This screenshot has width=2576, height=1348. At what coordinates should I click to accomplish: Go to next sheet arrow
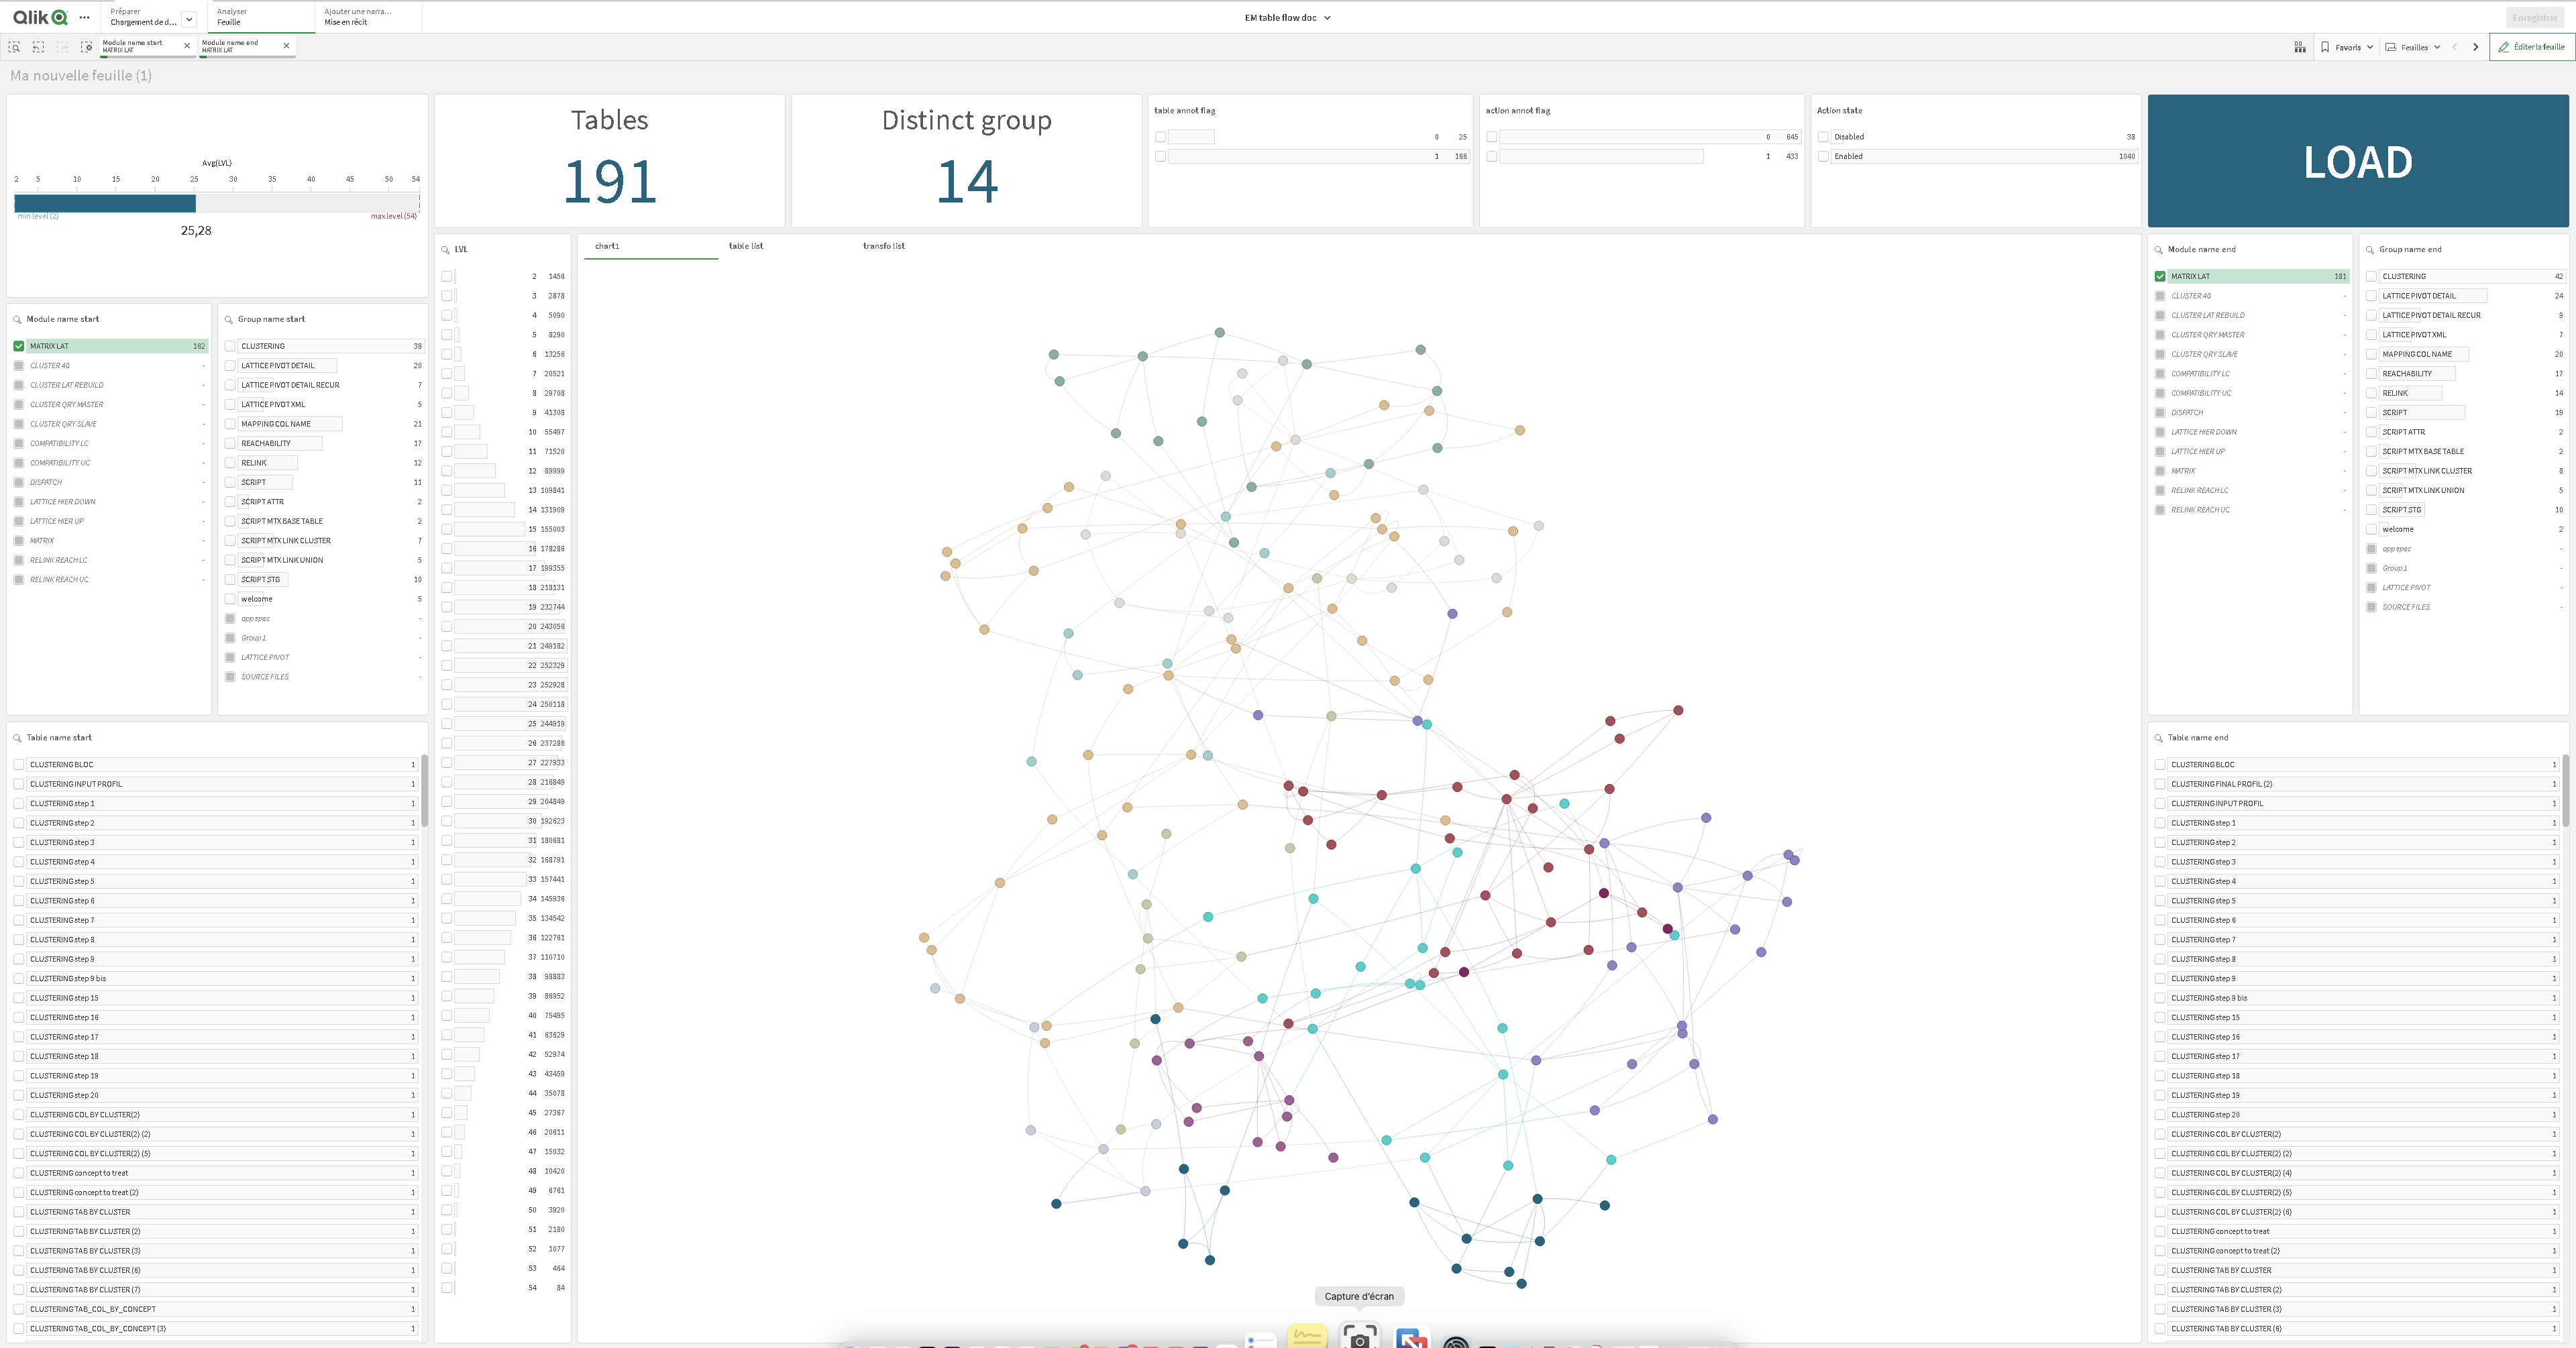pos(2476,47)
